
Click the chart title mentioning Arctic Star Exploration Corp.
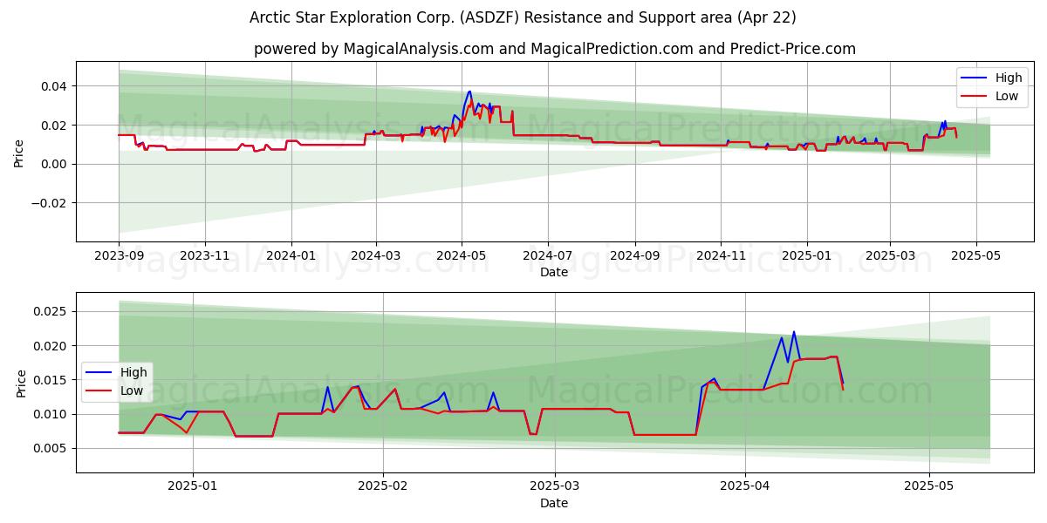[x=523, y=17]
